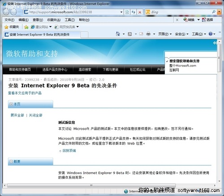Collapse the 概要 section
Screen dimensions: 224x196
pyautogui.click(x=11, y=161)
